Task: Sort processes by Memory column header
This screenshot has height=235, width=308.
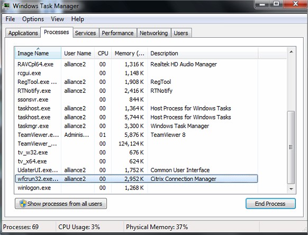Action: [129, 53]
